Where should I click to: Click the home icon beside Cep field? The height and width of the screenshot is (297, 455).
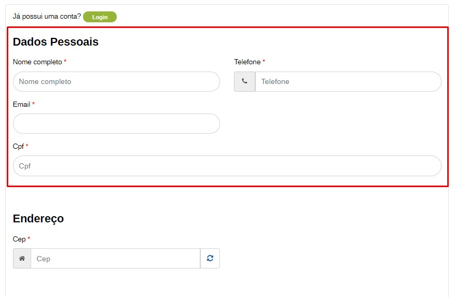[22, 259]
